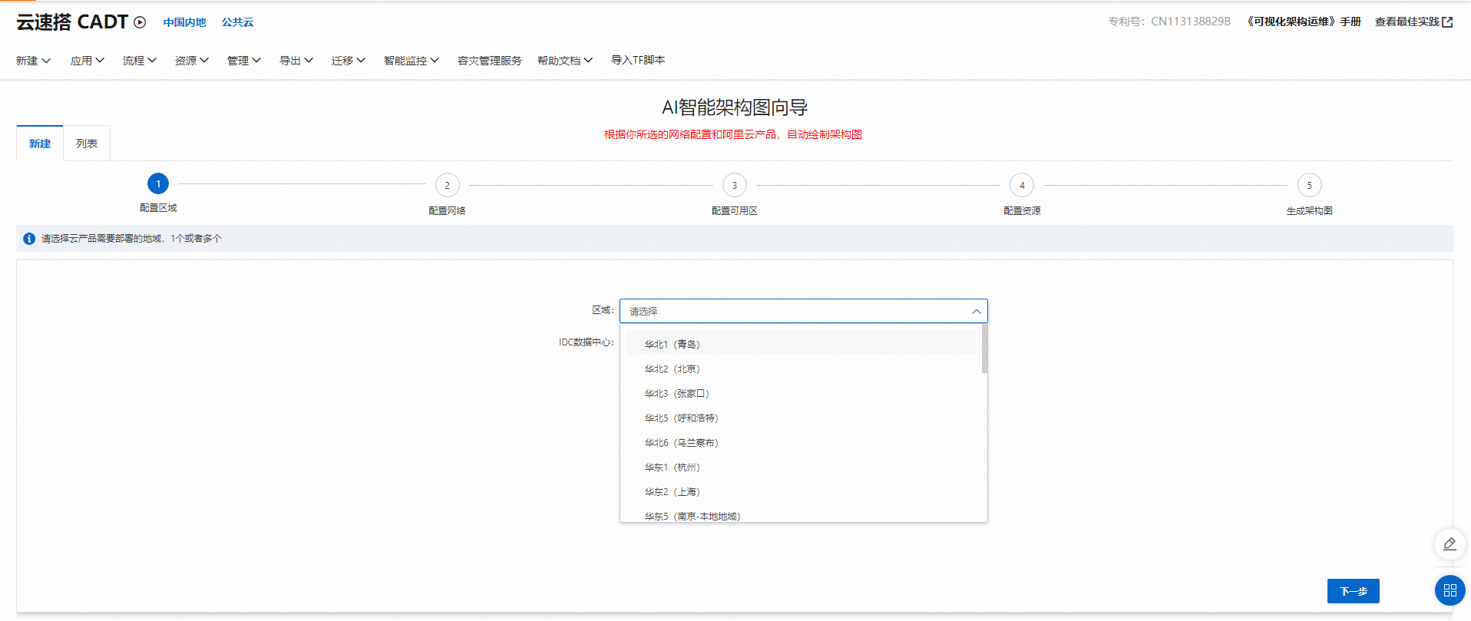
Task: Open the 新建 menu
Action: pos(33,61)
